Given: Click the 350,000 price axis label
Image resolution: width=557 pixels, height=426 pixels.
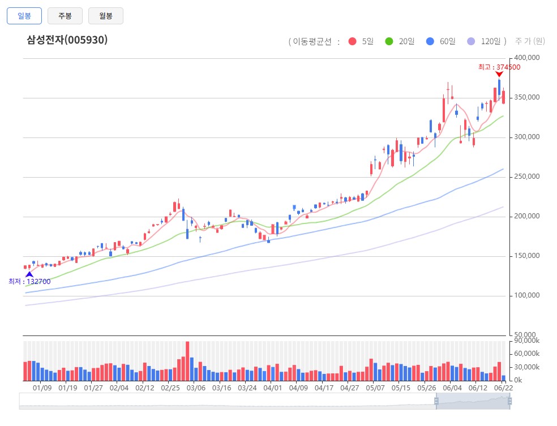Looking at the screenshot, I should click(527, 97).
